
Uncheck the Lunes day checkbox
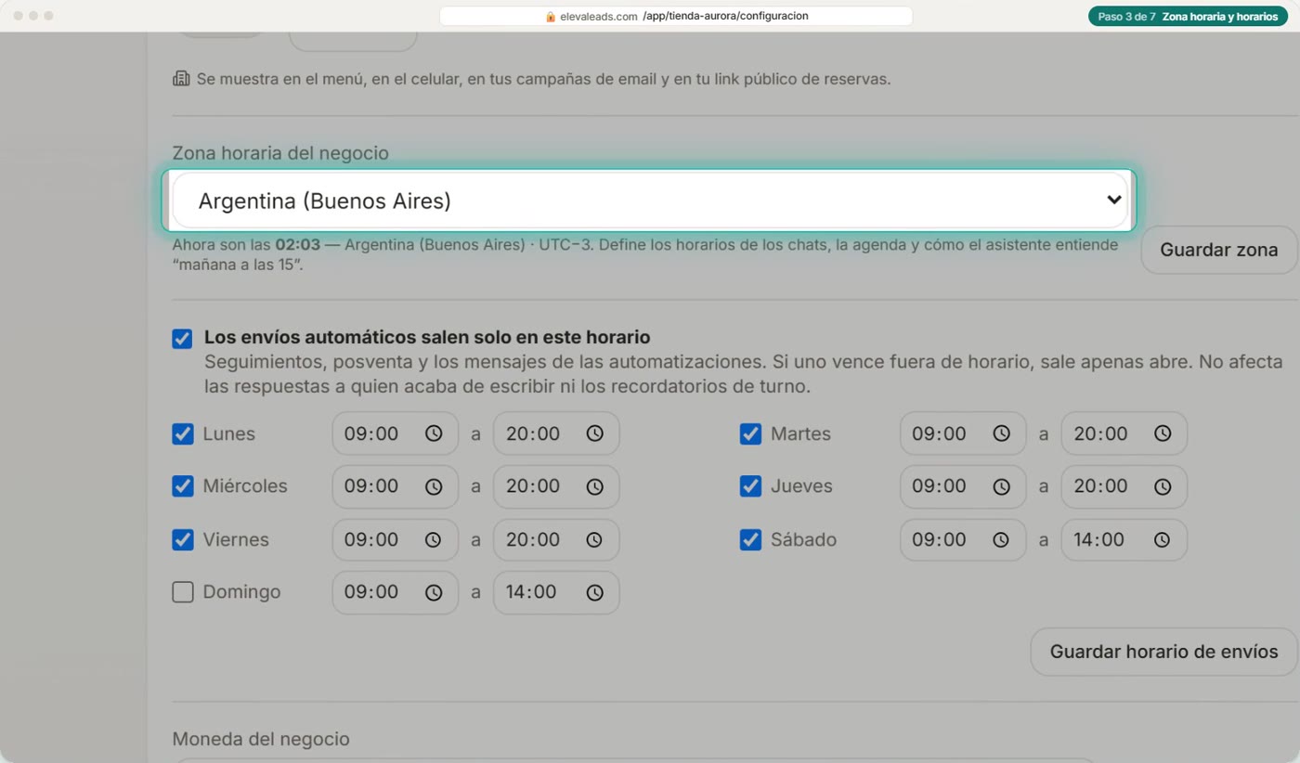[182, 433]
